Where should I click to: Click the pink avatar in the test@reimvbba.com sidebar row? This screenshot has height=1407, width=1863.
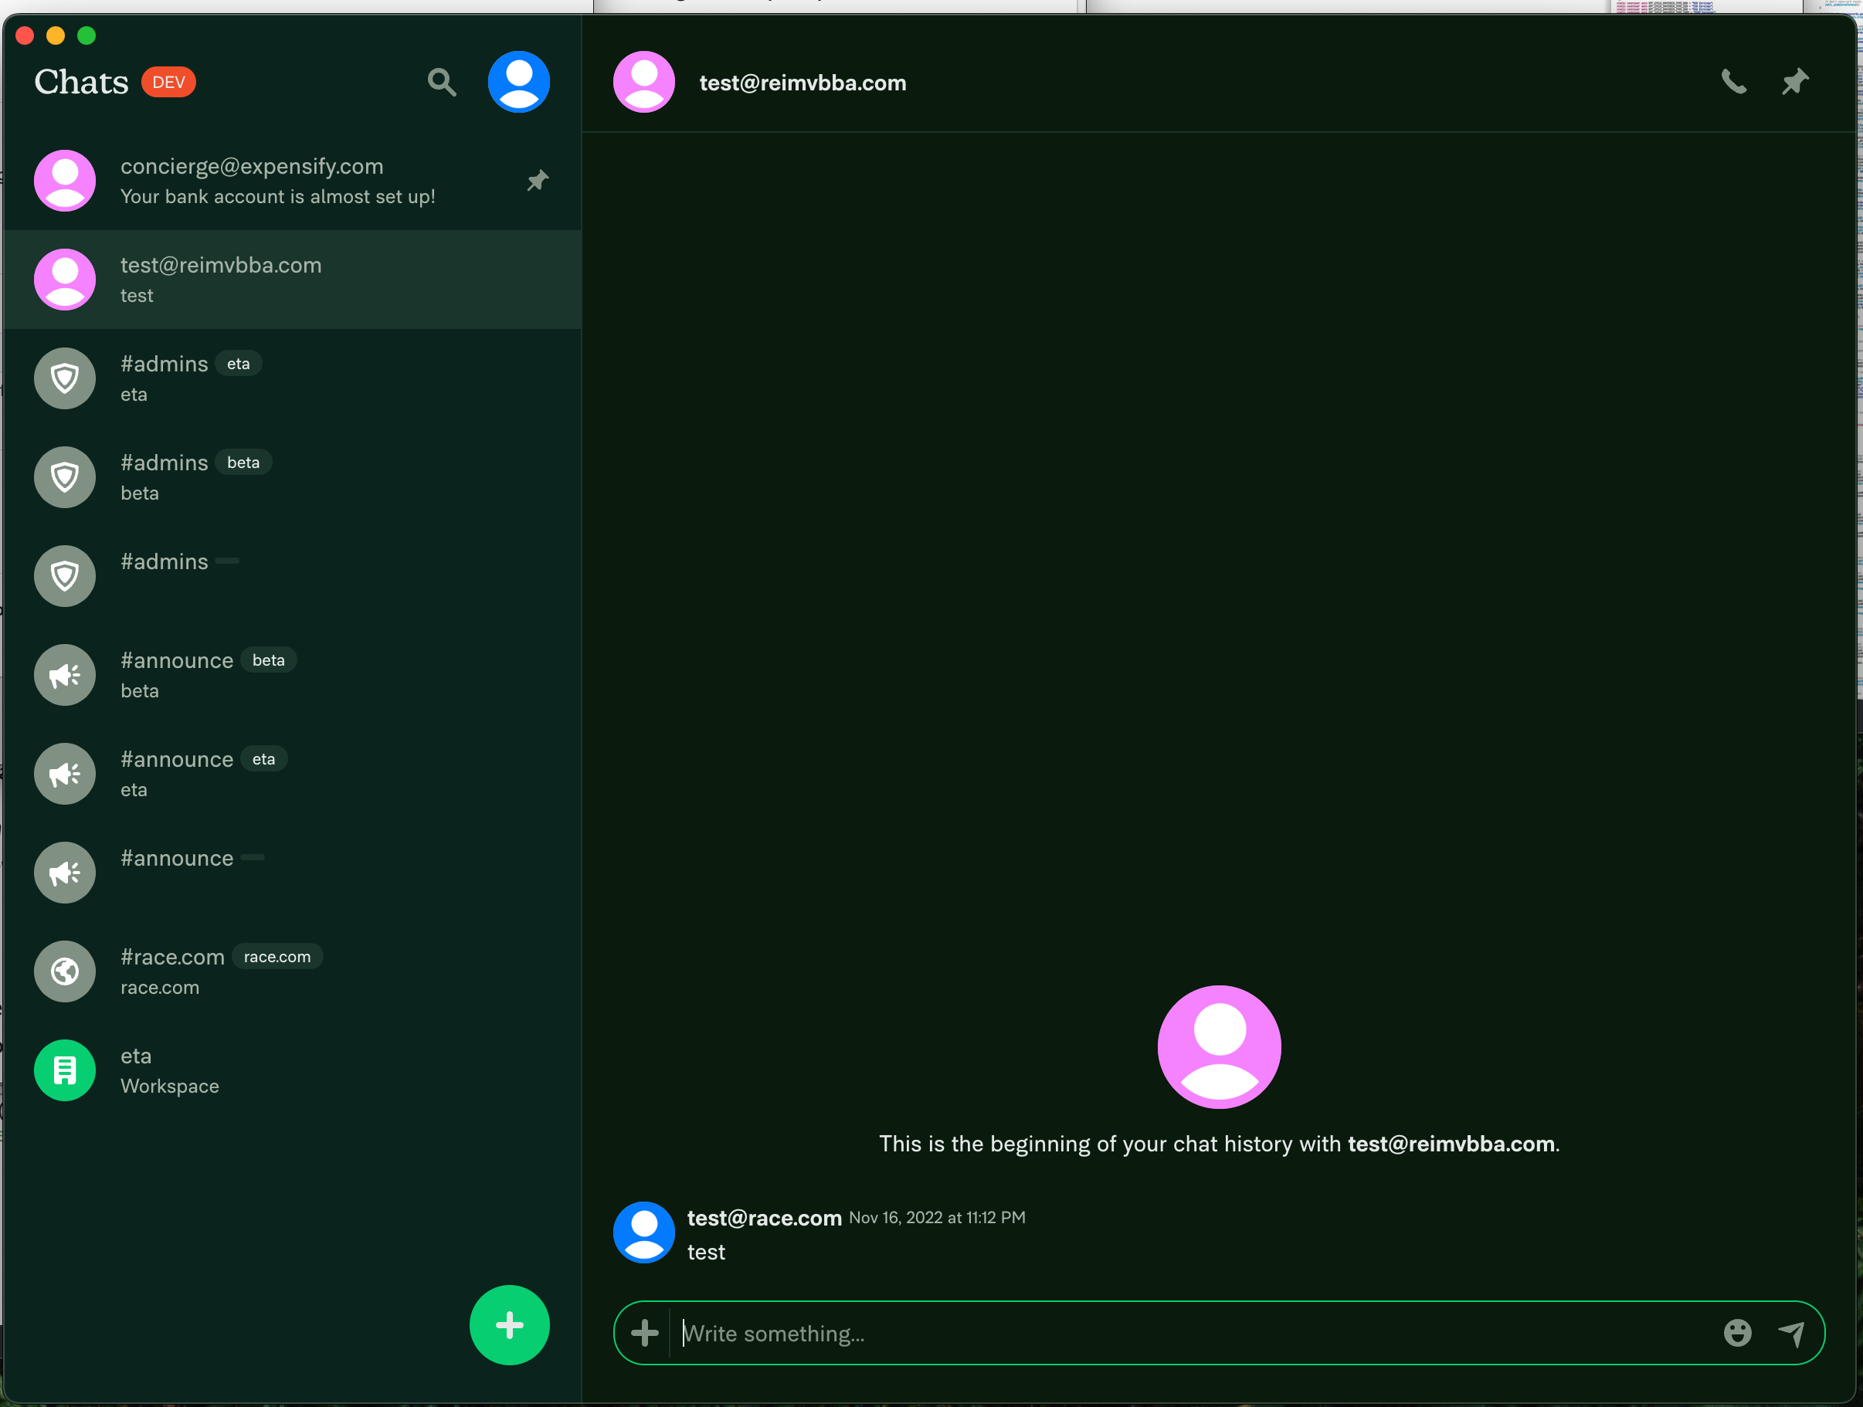65,279
